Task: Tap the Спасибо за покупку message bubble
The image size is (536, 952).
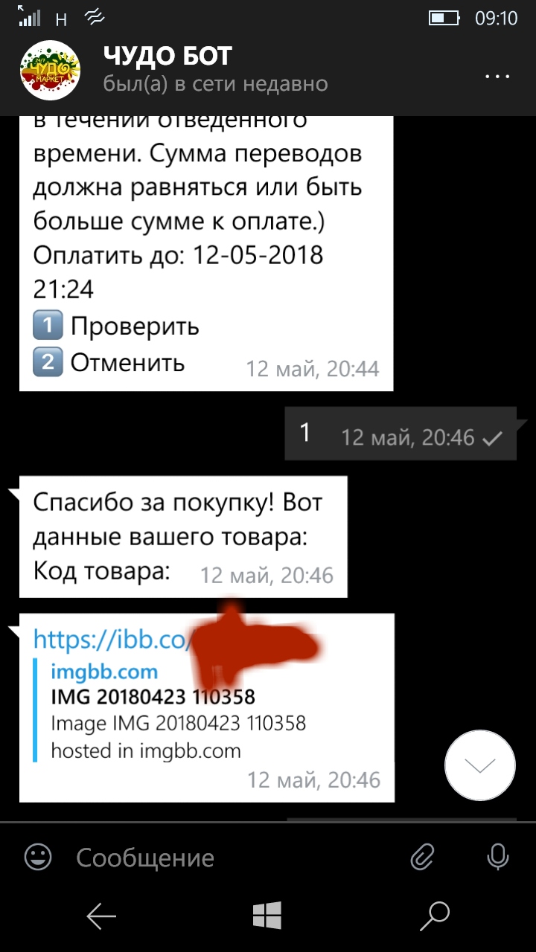Action: (x=183, y=536)
